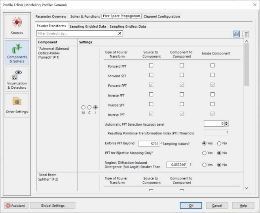Click Enforce PFT Beyond sampling value field
Screen dimensions: 260x213
tap(148, 144)
